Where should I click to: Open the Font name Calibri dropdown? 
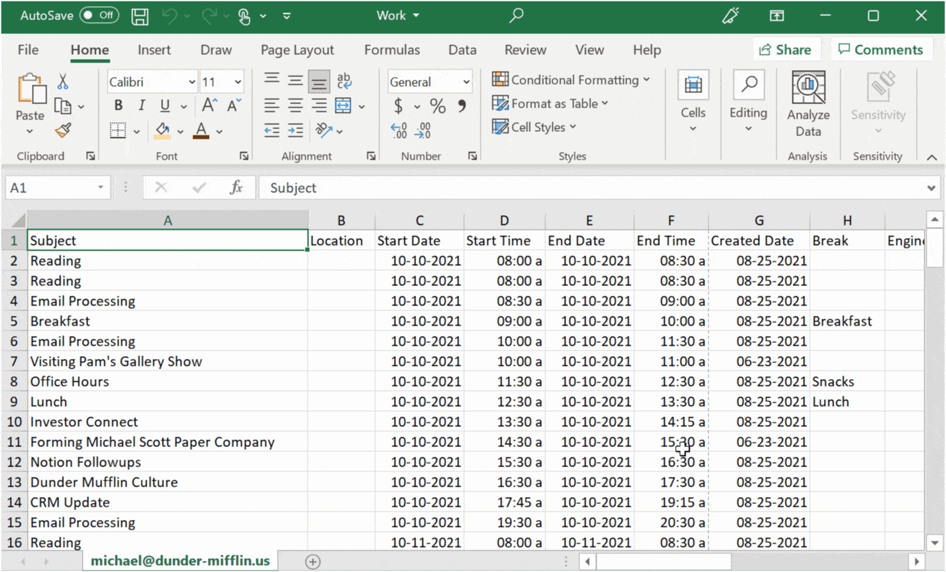192,82
